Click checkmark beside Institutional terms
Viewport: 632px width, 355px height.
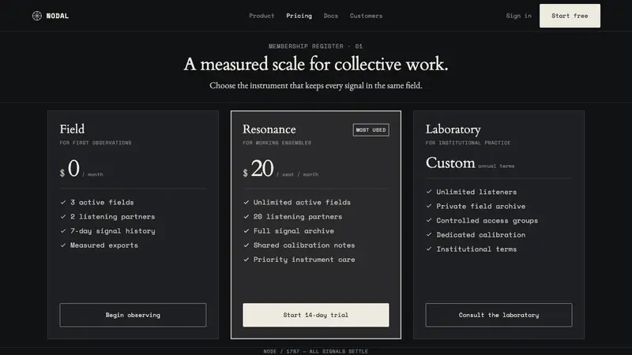pos(429,248)
